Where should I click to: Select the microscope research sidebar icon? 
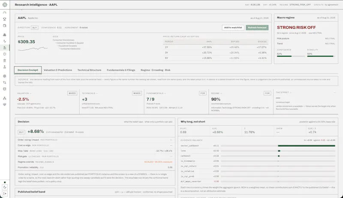5,48
